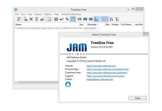Expand the details view dropdown arrow
162x111 pixels.
click(x=107, y=19)
